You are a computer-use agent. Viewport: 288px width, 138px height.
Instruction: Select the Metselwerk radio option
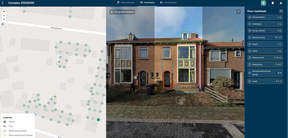click(250, 58)
